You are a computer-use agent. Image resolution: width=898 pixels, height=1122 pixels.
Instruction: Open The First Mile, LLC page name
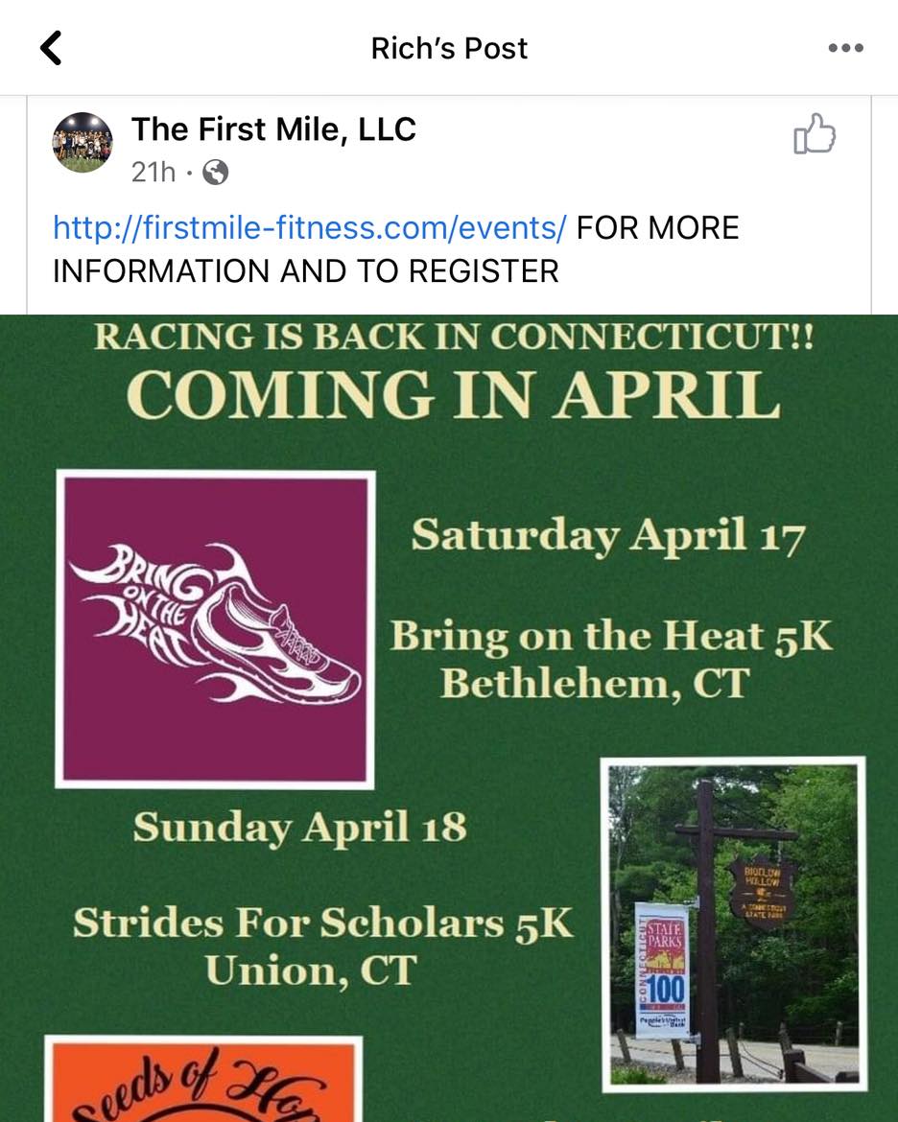pos(273,129)
